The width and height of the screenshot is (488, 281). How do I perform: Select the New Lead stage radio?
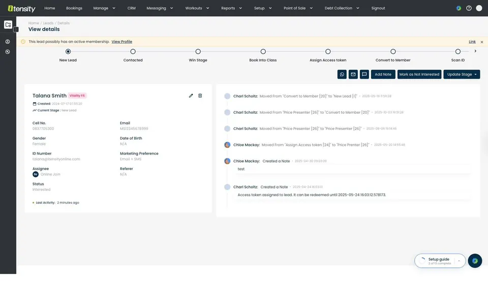tap(68, 51)
